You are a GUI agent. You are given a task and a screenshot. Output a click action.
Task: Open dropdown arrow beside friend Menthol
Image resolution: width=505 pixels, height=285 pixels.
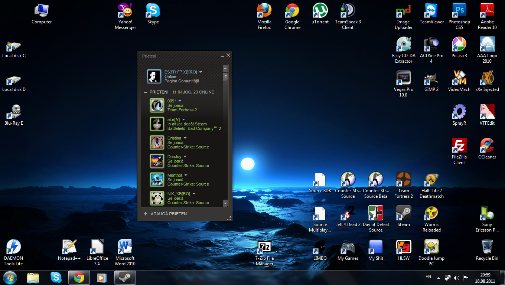click(x=186, y=175)
